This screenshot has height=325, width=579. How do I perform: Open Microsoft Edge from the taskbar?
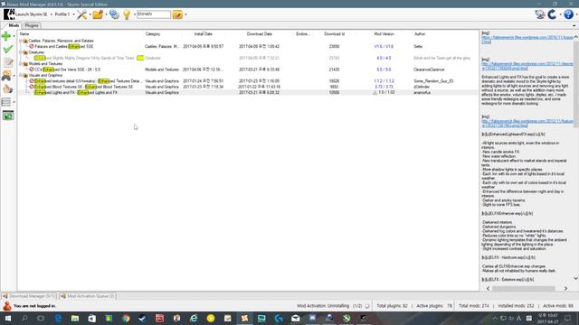click(x=58, y=318)
